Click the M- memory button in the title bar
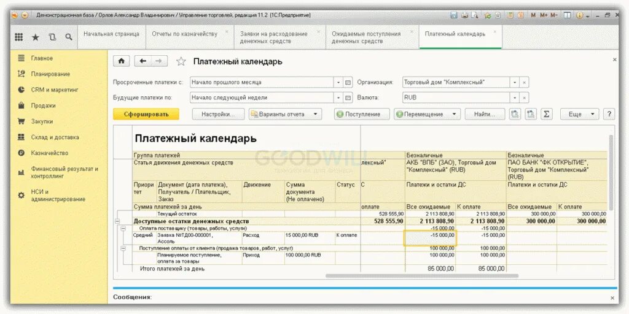 pos(554,15)
